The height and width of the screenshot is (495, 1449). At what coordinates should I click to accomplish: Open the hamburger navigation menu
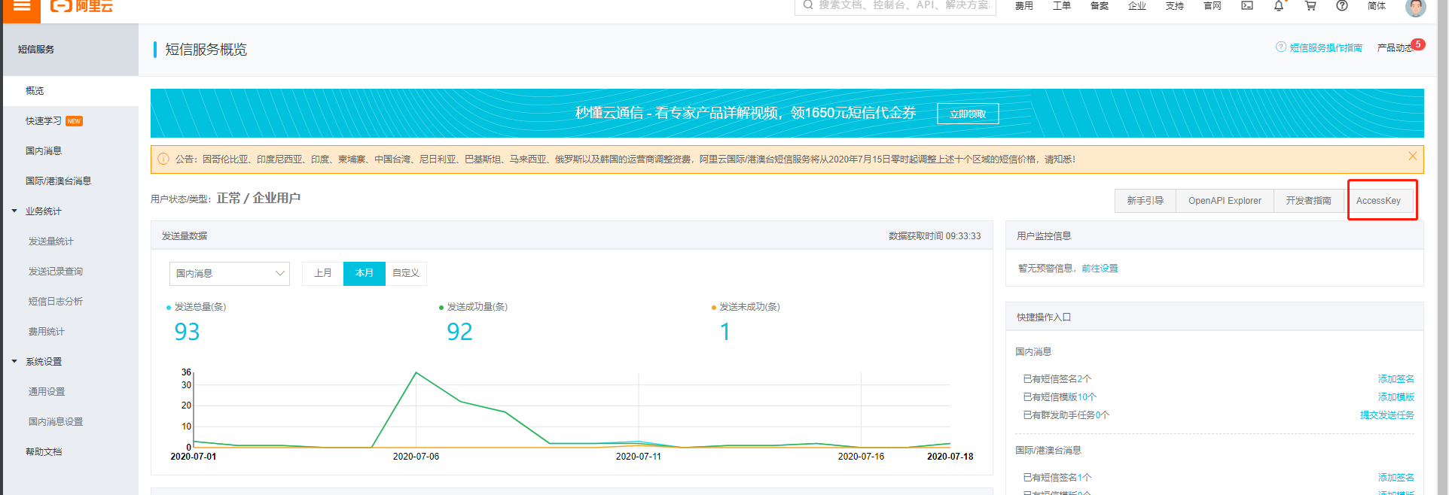[x=22, y=6]
